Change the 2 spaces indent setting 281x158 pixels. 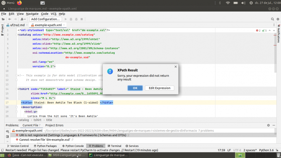point(250,150)
